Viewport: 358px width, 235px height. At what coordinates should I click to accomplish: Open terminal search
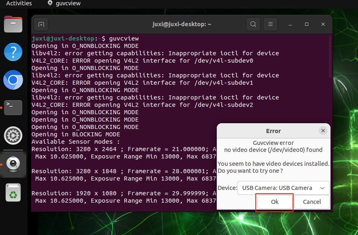[x=253, y=24]
